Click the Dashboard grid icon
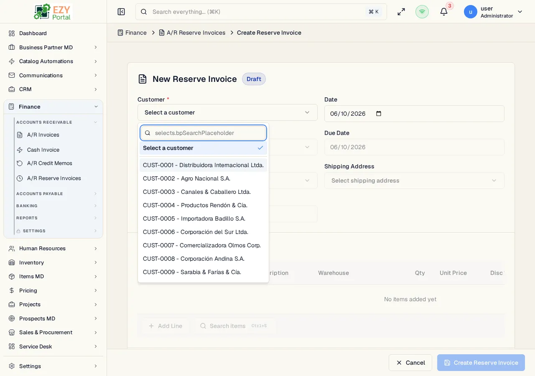Image resolution: width=535 pixels, height=376 pixels. point(12,33)
